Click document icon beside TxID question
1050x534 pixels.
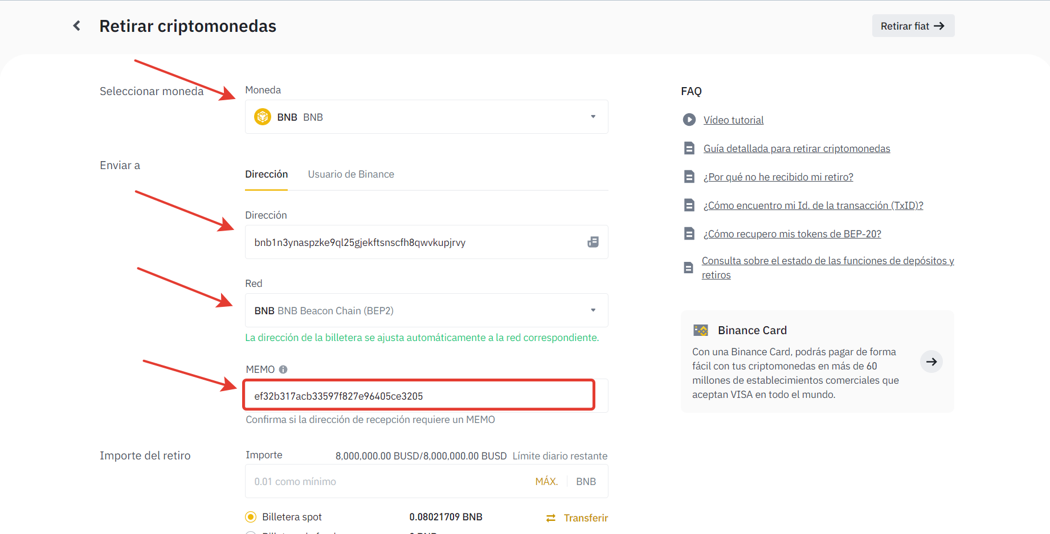pos(689,205)
